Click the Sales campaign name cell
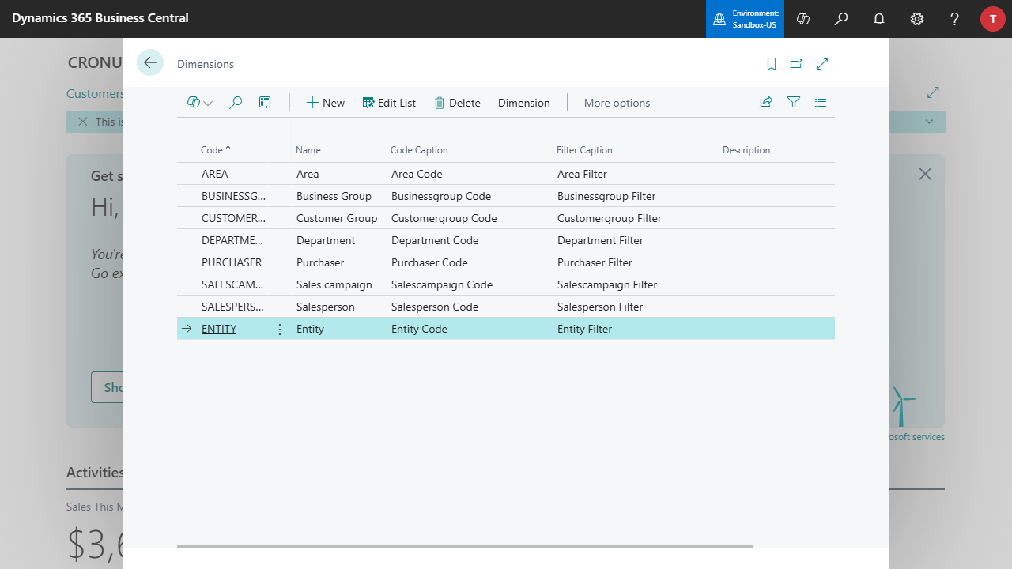 (x=334, y=284)
